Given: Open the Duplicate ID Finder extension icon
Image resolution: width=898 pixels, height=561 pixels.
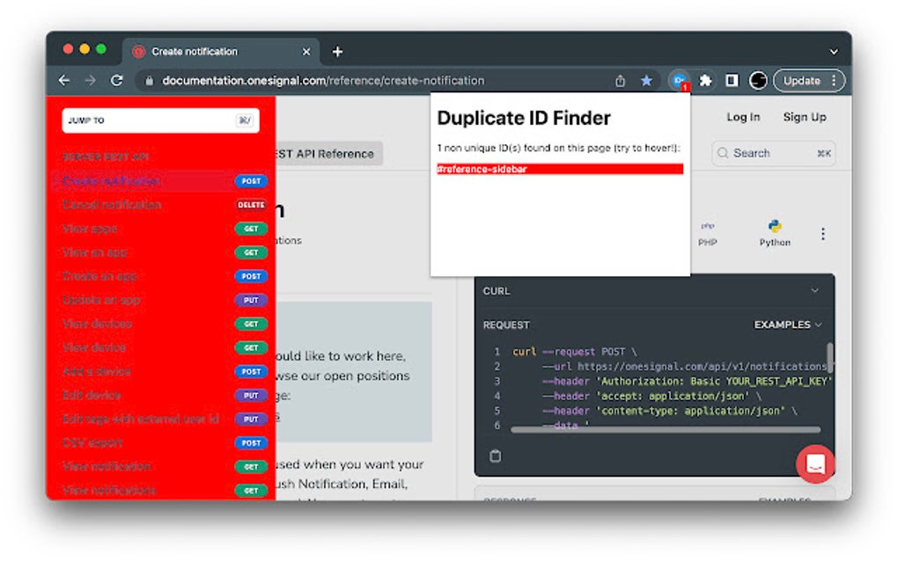Looking at the screenshot, I should pos(680,81).
